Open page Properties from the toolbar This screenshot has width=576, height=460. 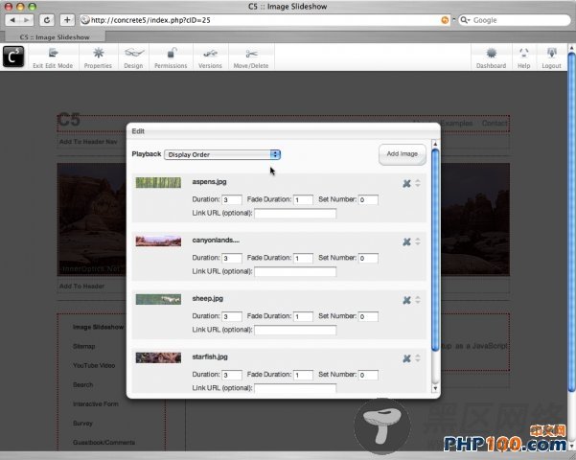[x=98, y=57]
